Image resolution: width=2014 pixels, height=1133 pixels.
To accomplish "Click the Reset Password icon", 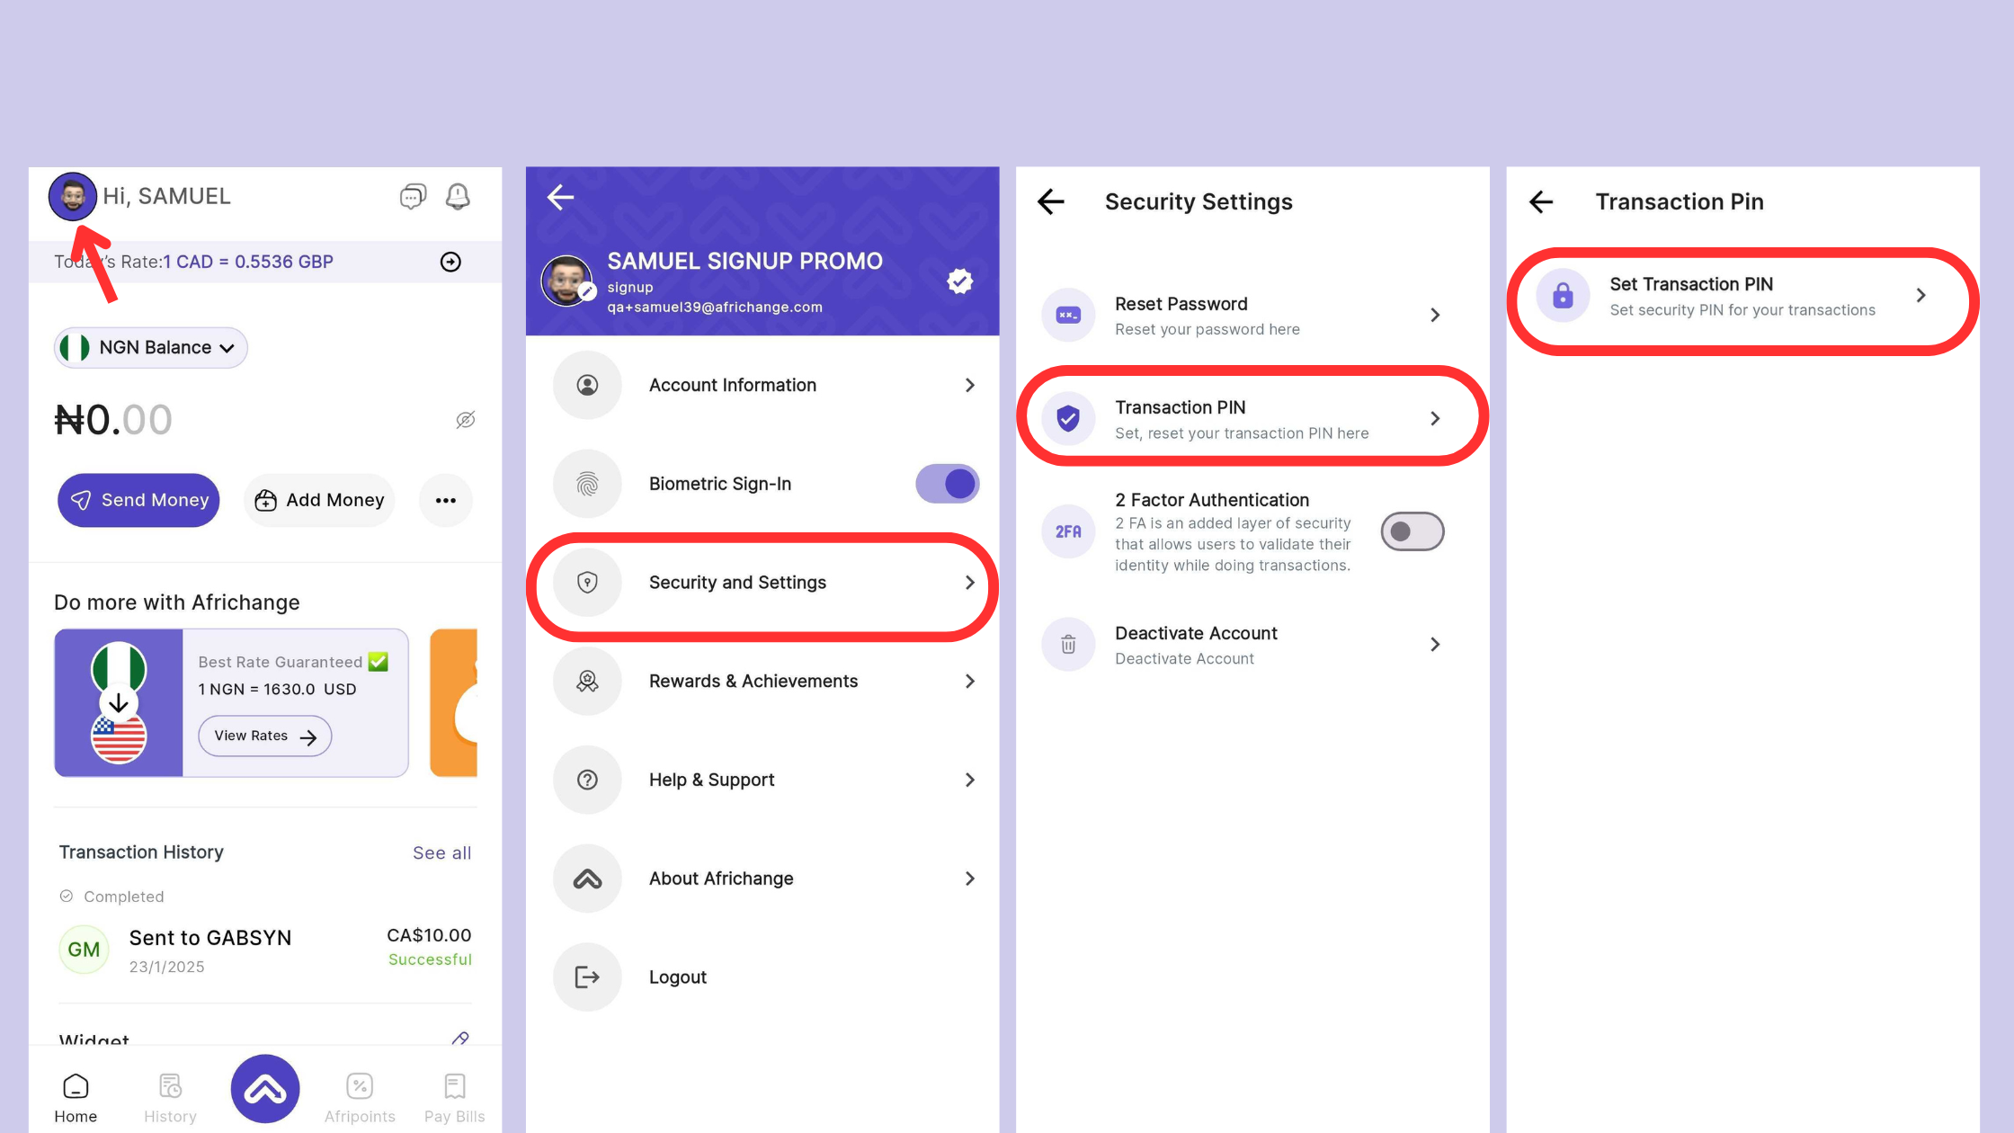I will (1068, 316).
